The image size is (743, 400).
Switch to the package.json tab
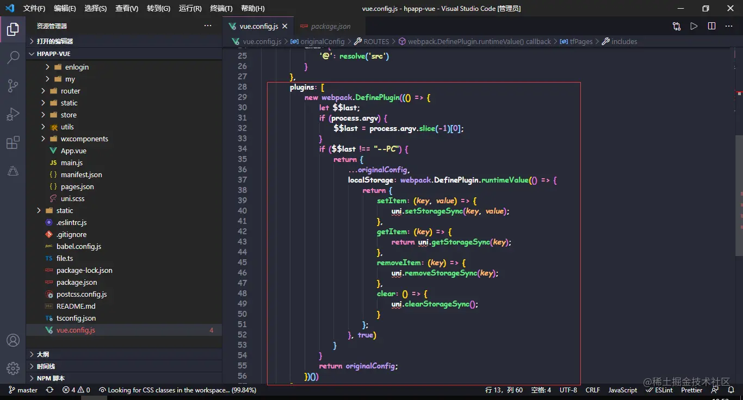click(x=330, y=26)
